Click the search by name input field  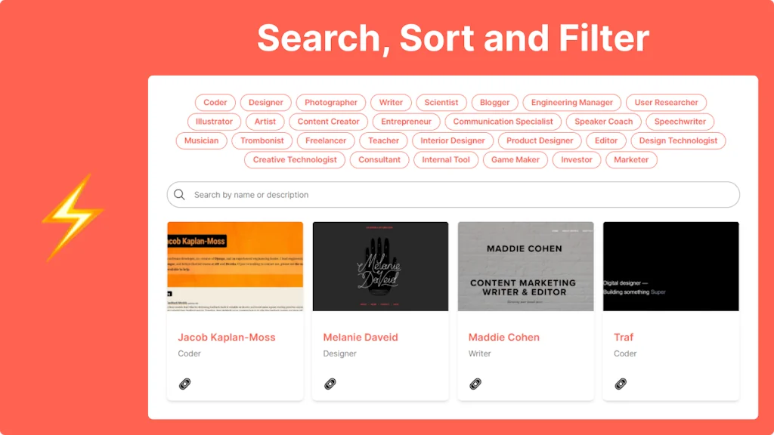coord(454,194)
